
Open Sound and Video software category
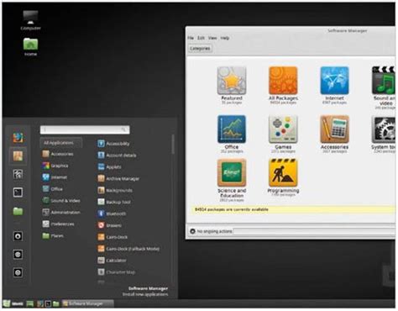384,87
